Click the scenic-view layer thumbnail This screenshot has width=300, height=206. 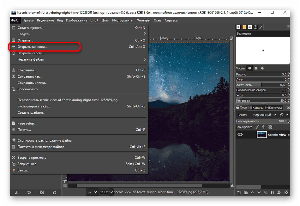(x=262, y=135)
